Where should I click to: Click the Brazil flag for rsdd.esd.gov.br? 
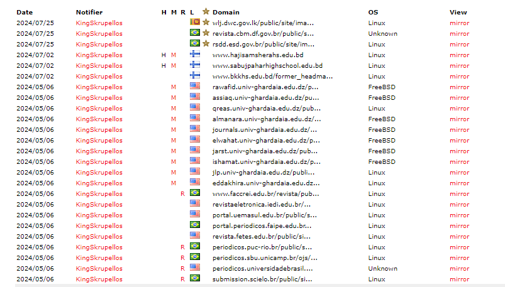click(194, 44)
